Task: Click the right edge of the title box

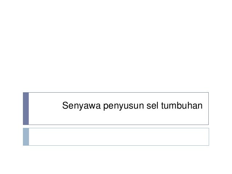Action: 208,109
